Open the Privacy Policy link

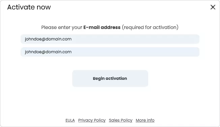tap(92, 120)
